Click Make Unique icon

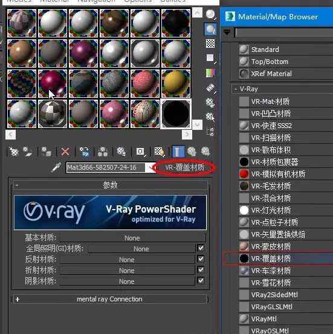coord(103,152)
